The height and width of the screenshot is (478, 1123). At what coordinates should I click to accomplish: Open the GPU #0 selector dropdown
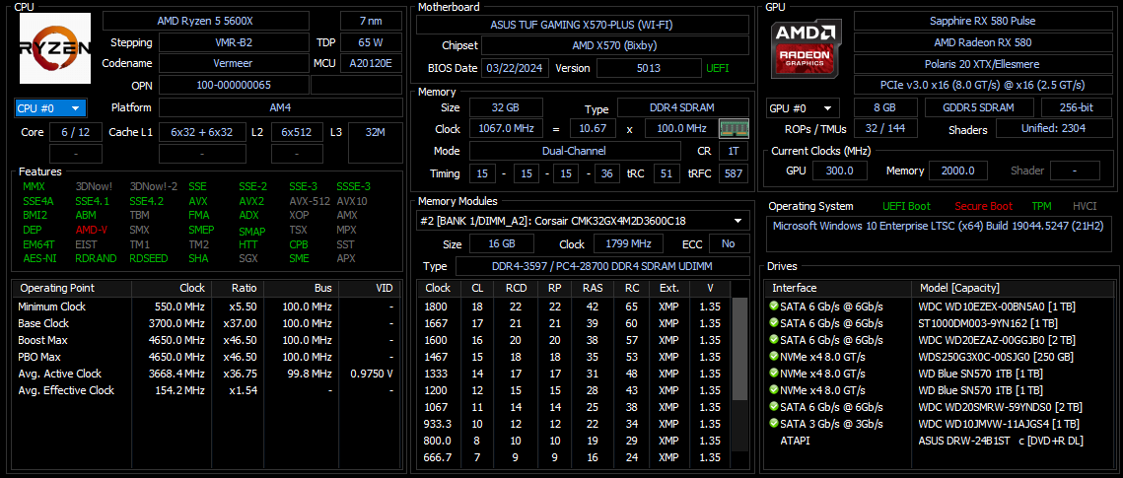(803, 108)
